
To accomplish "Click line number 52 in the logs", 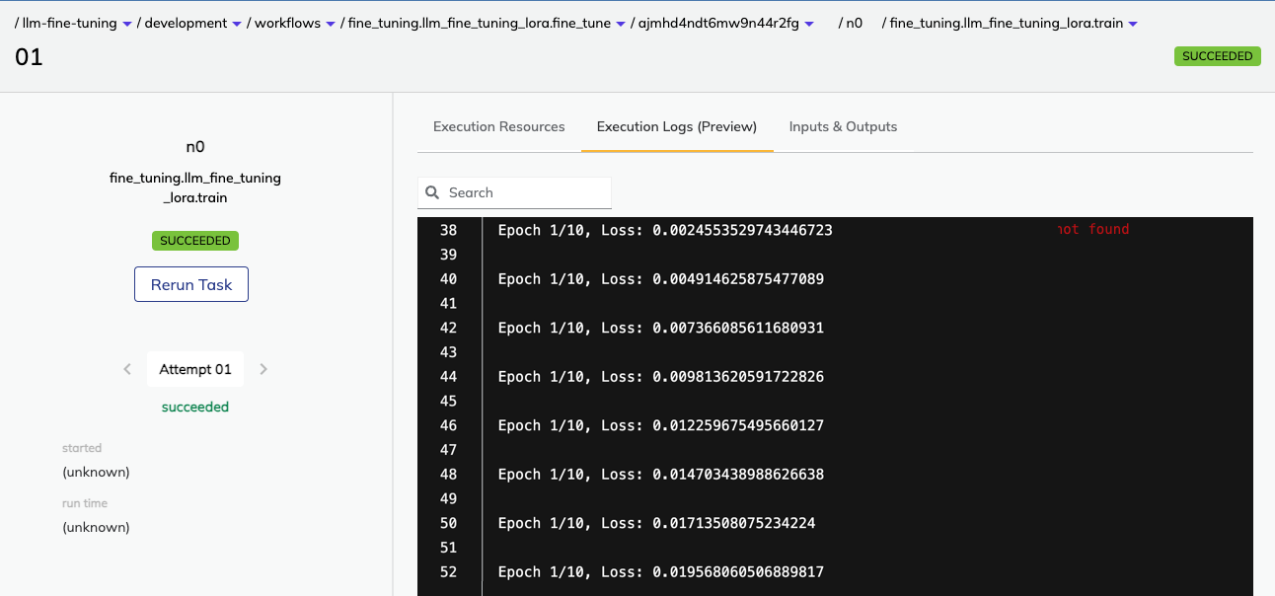I will tap(448, 571).
